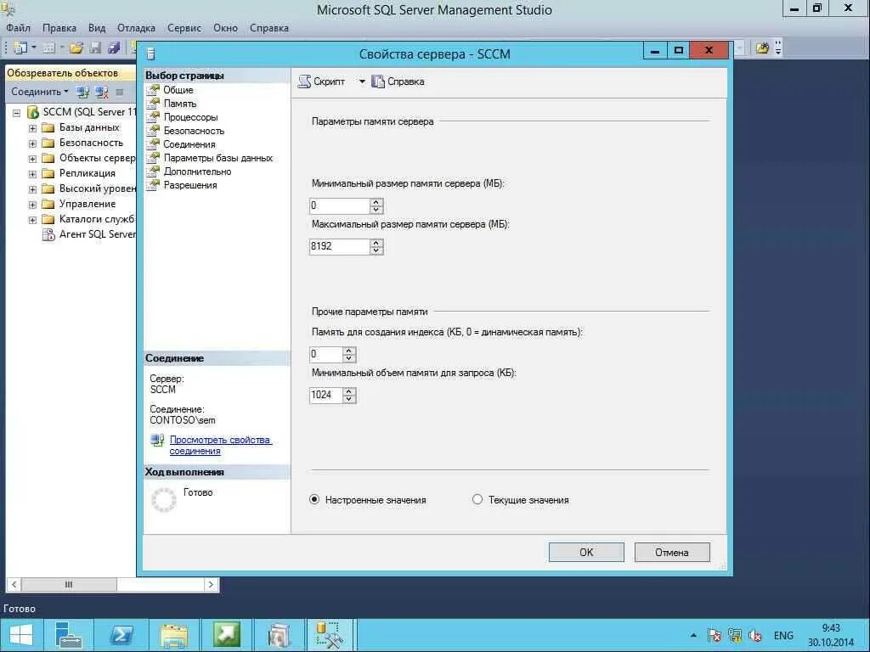Image resolution: width=870 pixels, height=652 pixels.
Task: Select the Настроенные значения radio button
Action: 314,499
